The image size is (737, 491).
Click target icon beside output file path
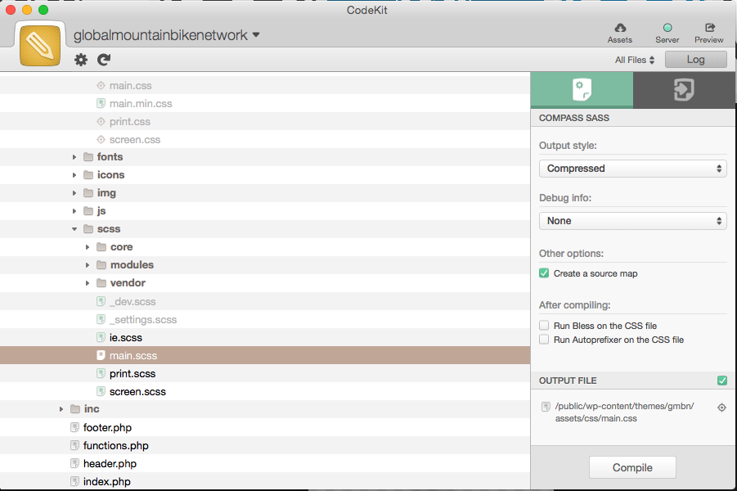[x=721, y=408]
